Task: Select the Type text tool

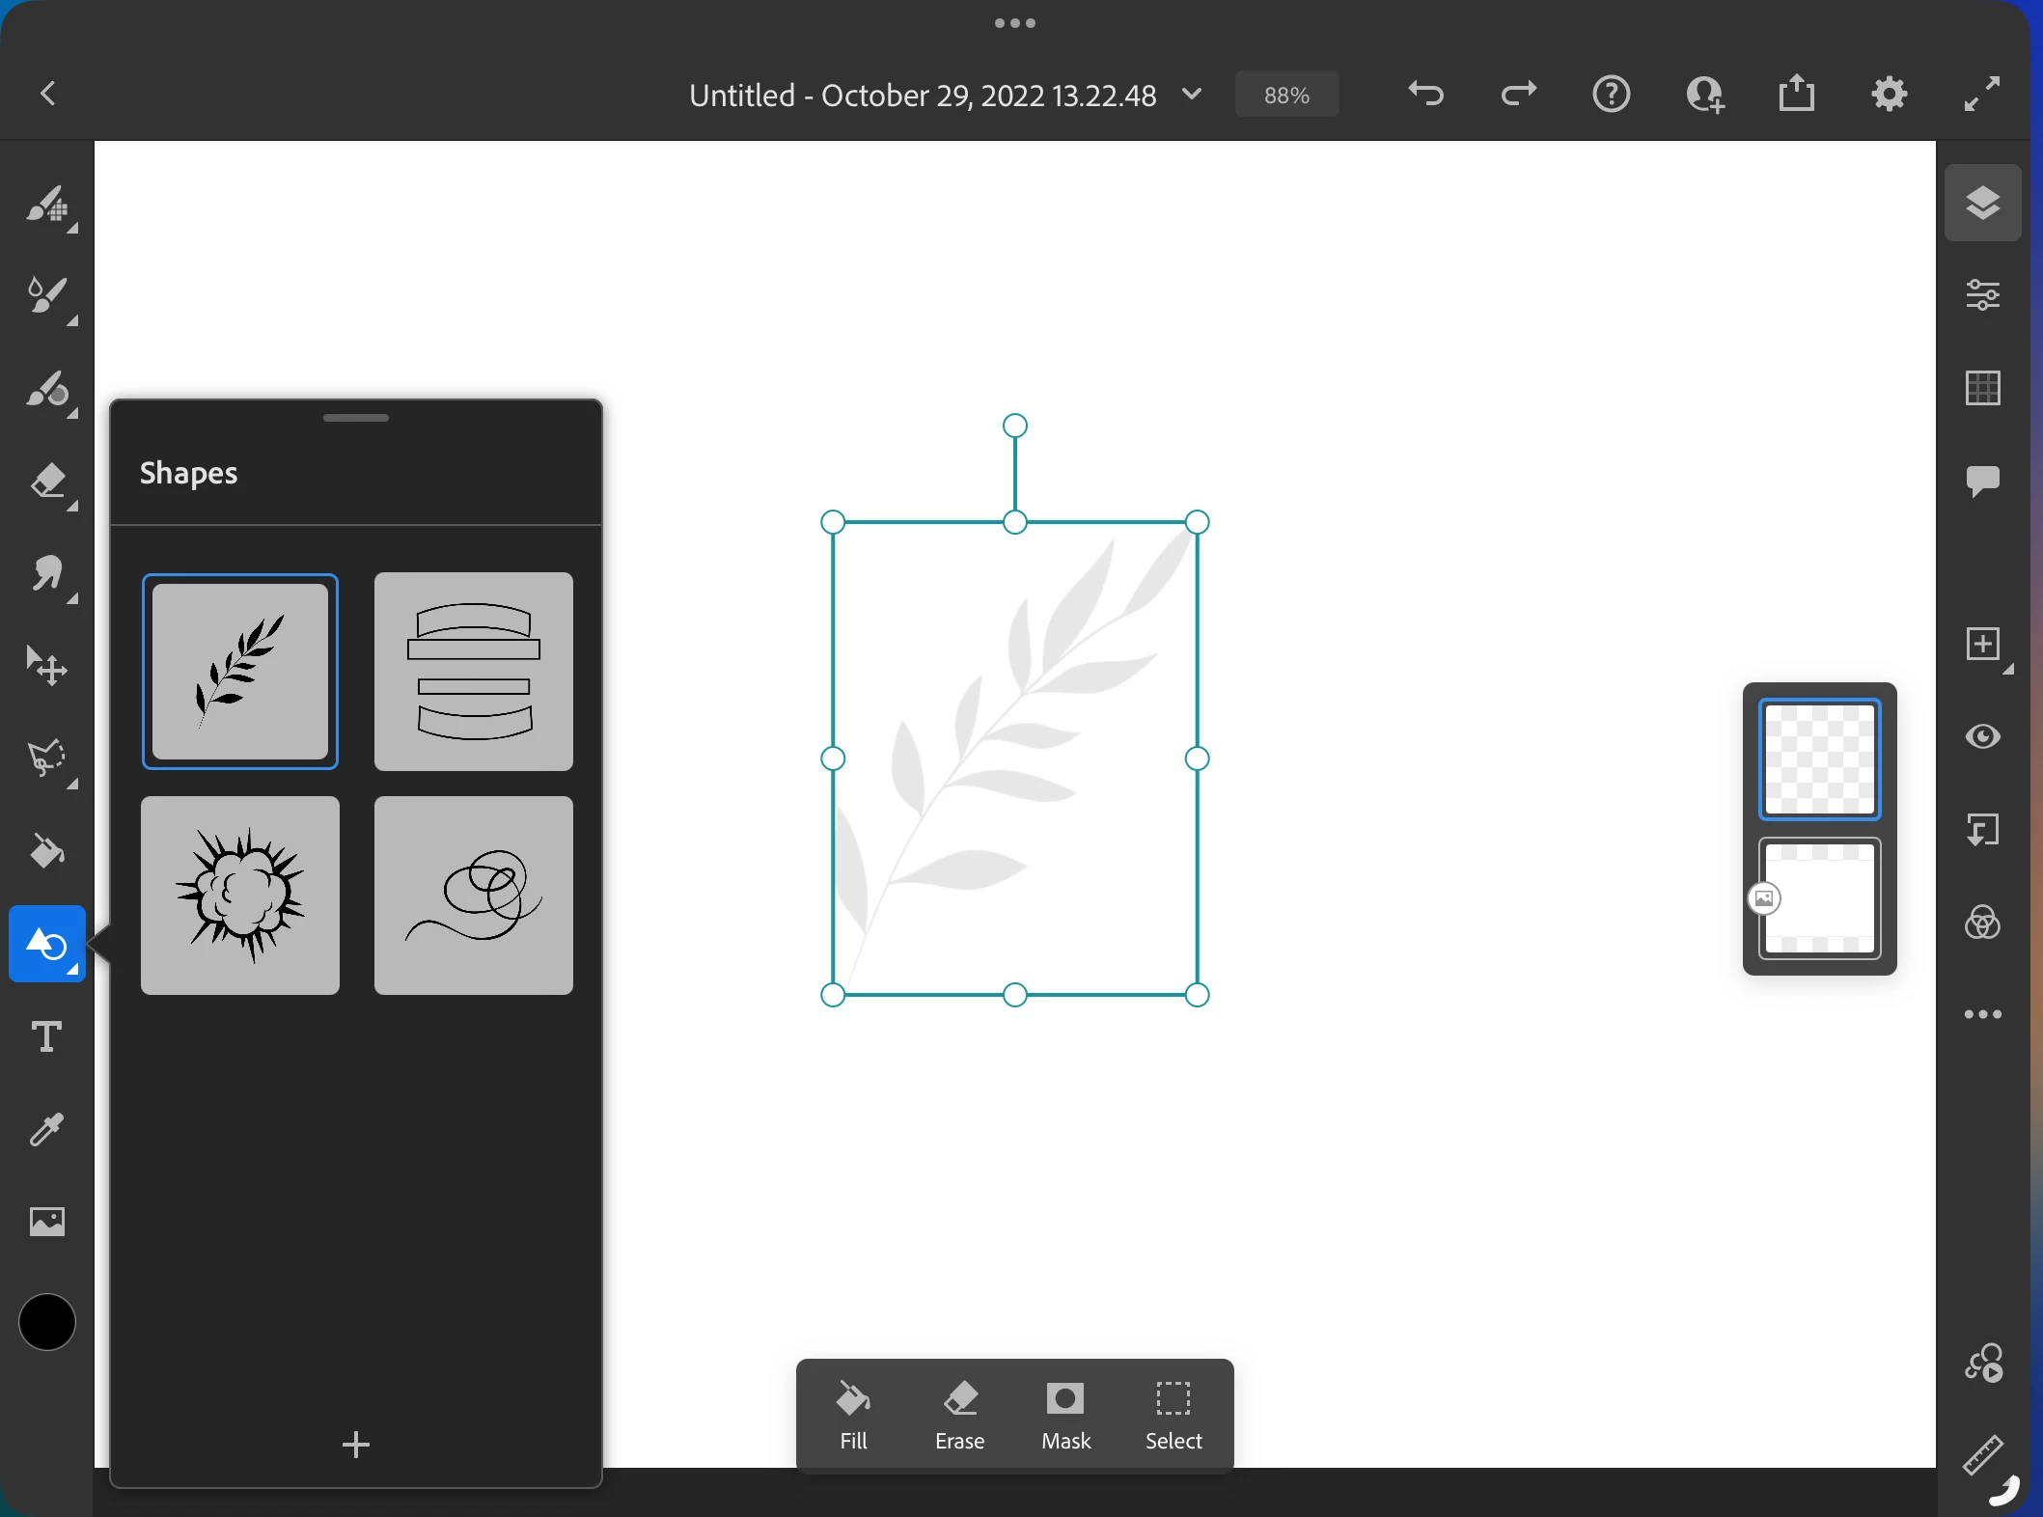Action: click(46, 1036)
